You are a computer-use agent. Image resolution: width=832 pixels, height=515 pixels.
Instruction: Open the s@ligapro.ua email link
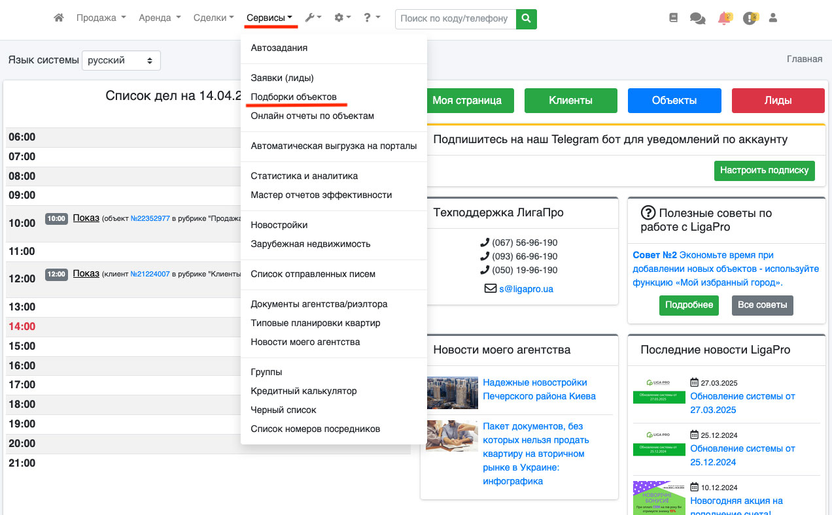coord(526,288)
